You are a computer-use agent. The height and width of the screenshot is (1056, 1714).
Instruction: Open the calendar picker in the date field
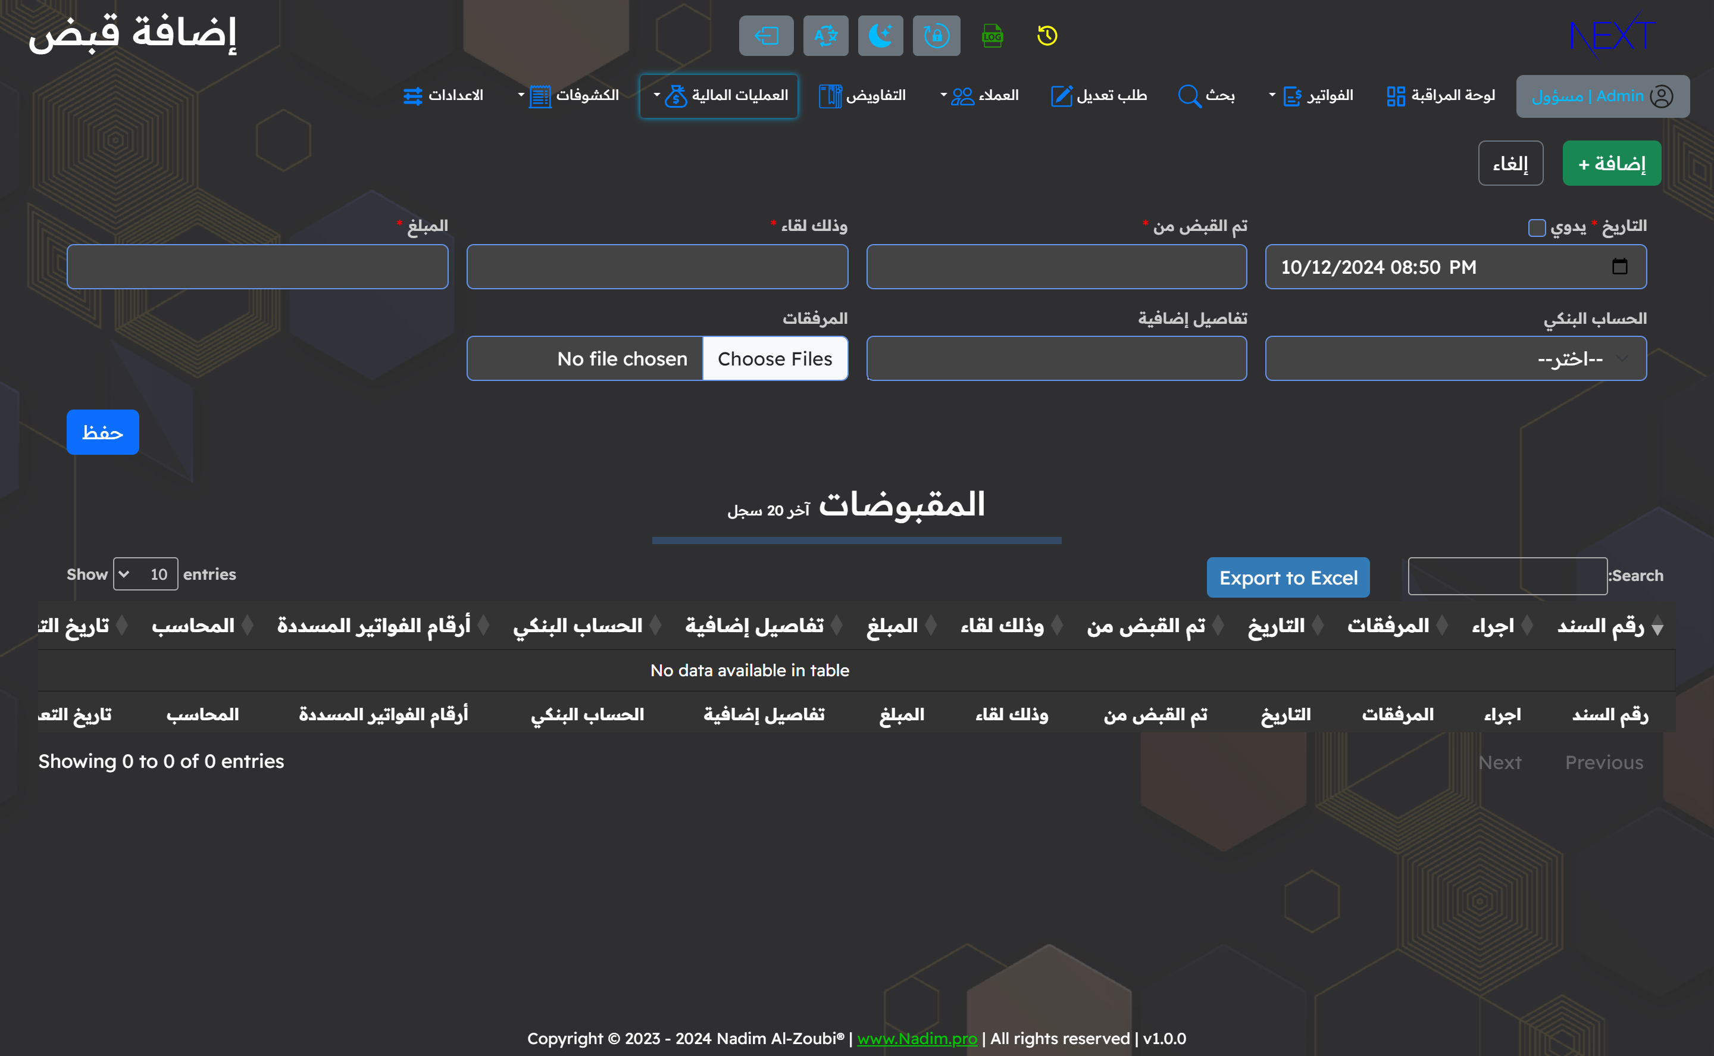click(x=1621, y=266)
